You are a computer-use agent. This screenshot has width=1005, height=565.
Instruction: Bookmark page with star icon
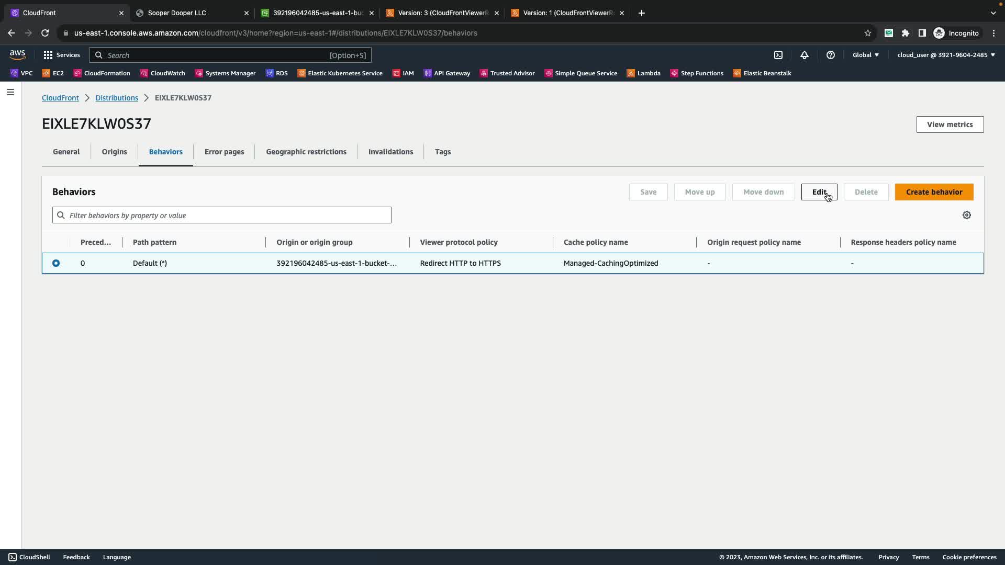pyautogui.click(x=868, y=33)
